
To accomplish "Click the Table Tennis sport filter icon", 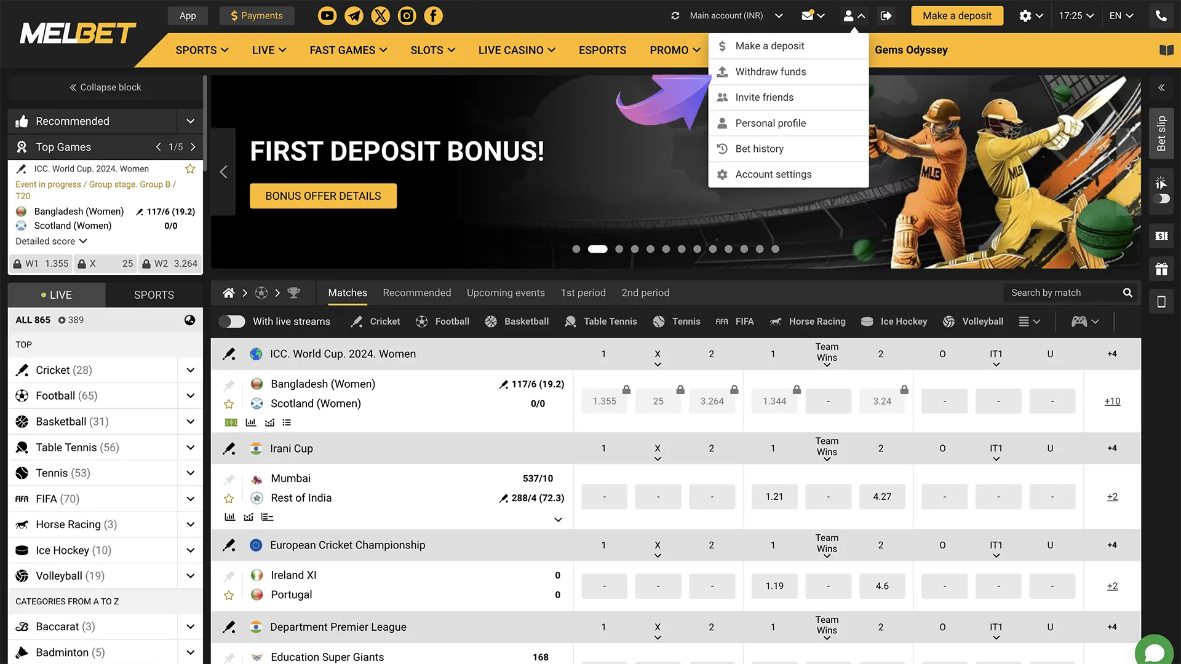I will click(571, 321).
